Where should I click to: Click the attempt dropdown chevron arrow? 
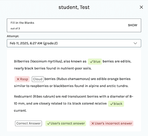click(x=135, y=43)
